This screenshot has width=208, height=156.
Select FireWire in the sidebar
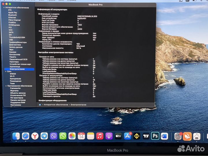click(x=12, y=23)
